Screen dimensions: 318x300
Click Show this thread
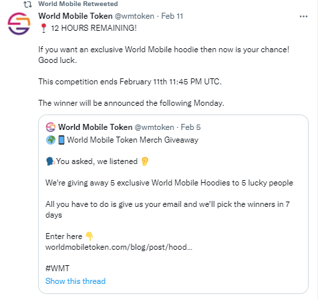pos(75,281)
